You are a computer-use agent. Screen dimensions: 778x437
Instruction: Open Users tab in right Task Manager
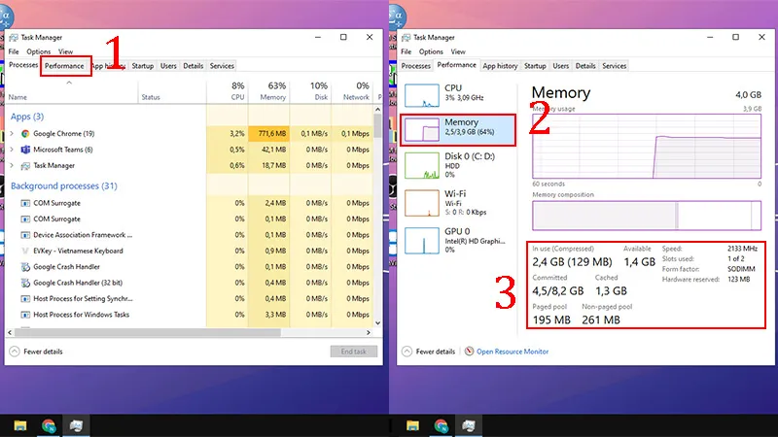561,66
